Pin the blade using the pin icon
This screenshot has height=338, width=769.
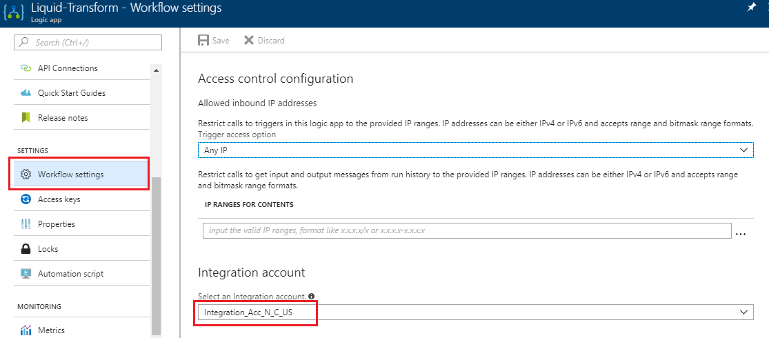point(751,8)
